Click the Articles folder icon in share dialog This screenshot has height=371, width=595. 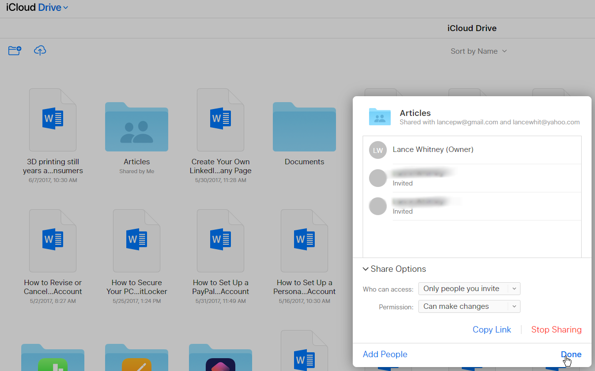[380, 117]
